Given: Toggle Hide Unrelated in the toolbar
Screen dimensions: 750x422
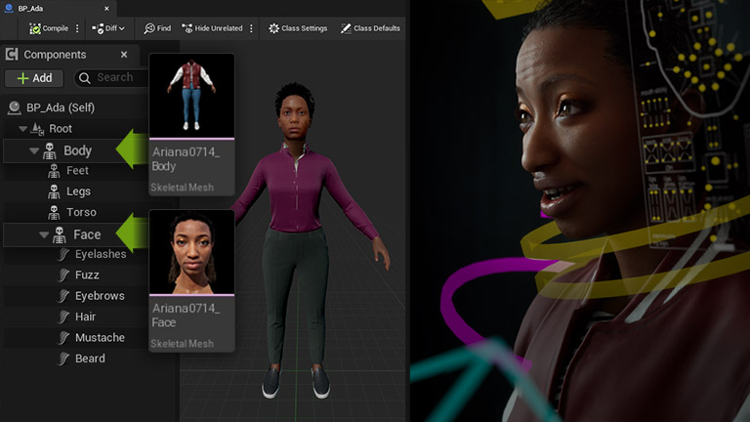Looking at the screenshot, I should tap(211, 28).
